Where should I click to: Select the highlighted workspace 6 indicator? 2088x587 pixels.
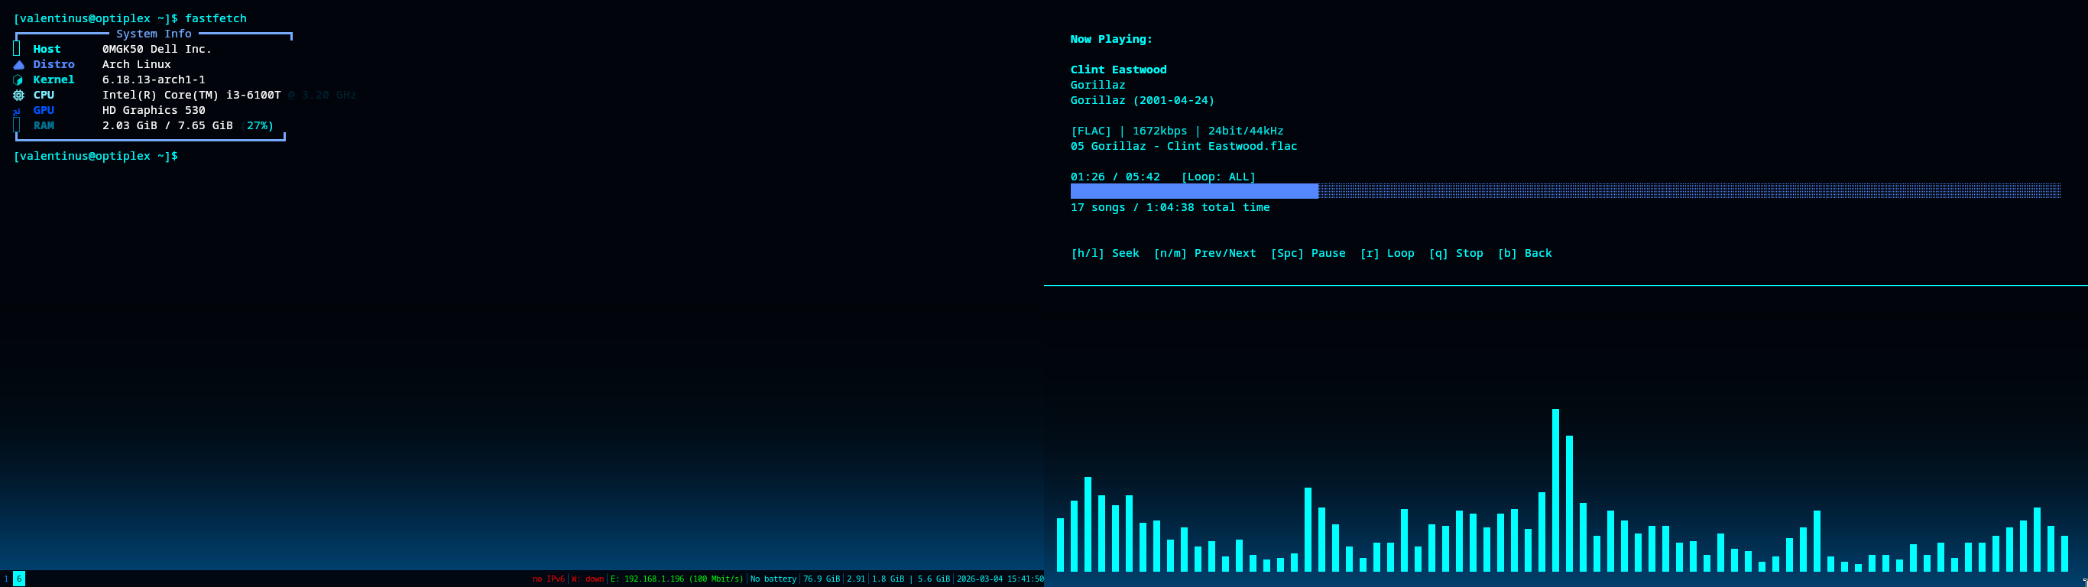click(x=18, y=579)
